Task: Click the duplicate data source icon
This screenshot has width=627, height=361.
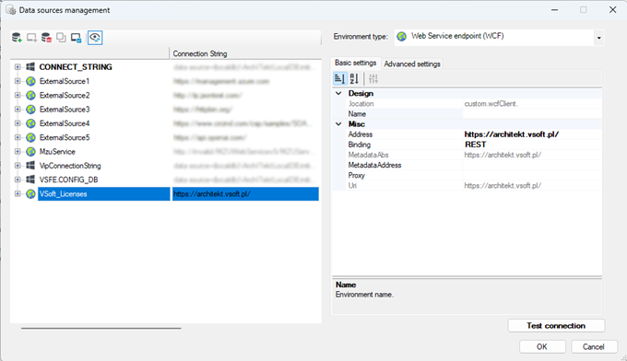Action: 61,38
